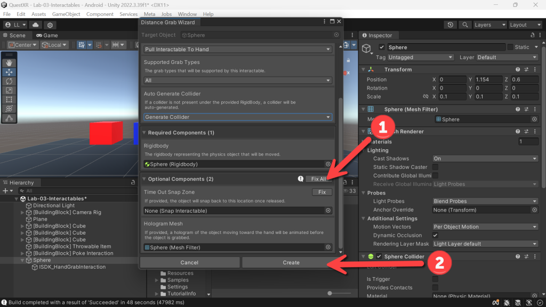Pick mesh for Sphere Mesh Filter
This screenshot has height=307, width=546.
coord(534,119)
